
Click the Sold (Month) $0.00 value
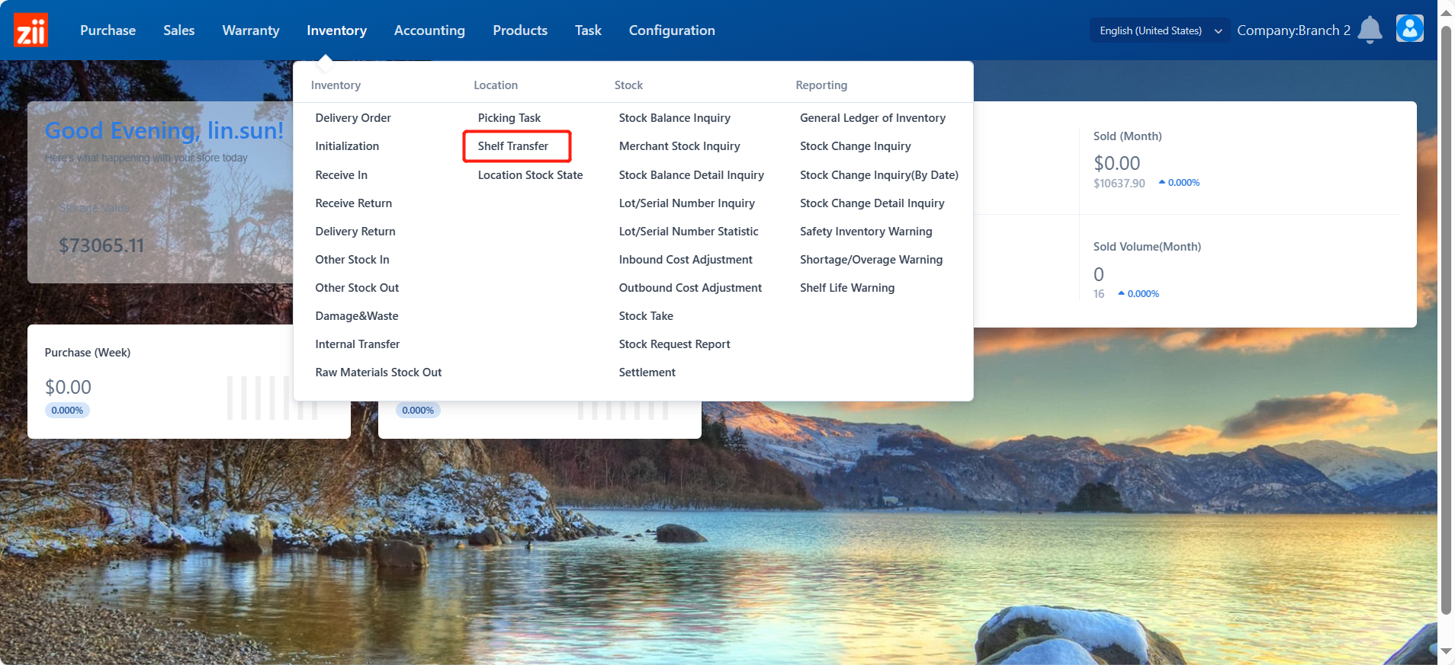tap(1117, 163)
